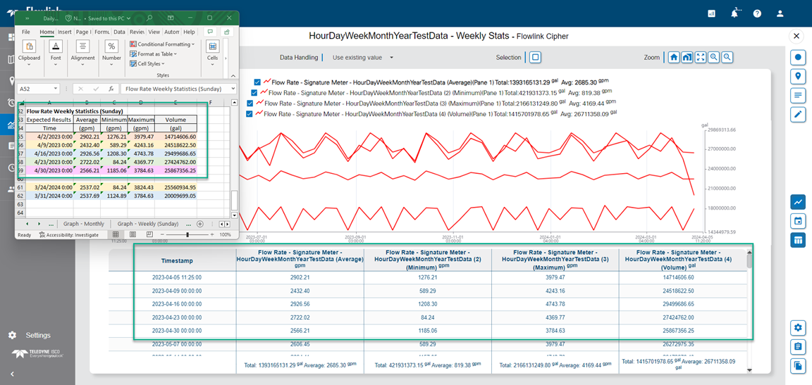Open the Excel Data ribbon tab
The image size is (812, 385).
pos(119,32)
